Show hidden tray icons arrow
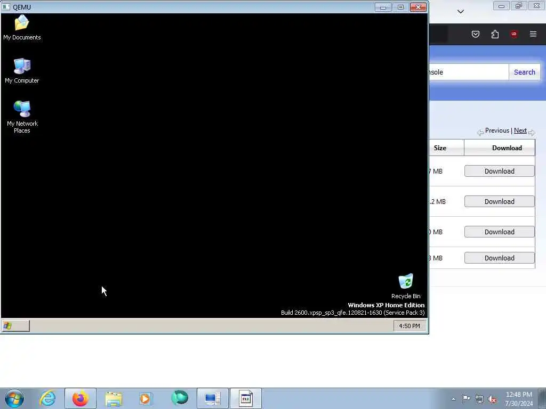The width and height of the screenshot is (546, 409). pos(453,399)
